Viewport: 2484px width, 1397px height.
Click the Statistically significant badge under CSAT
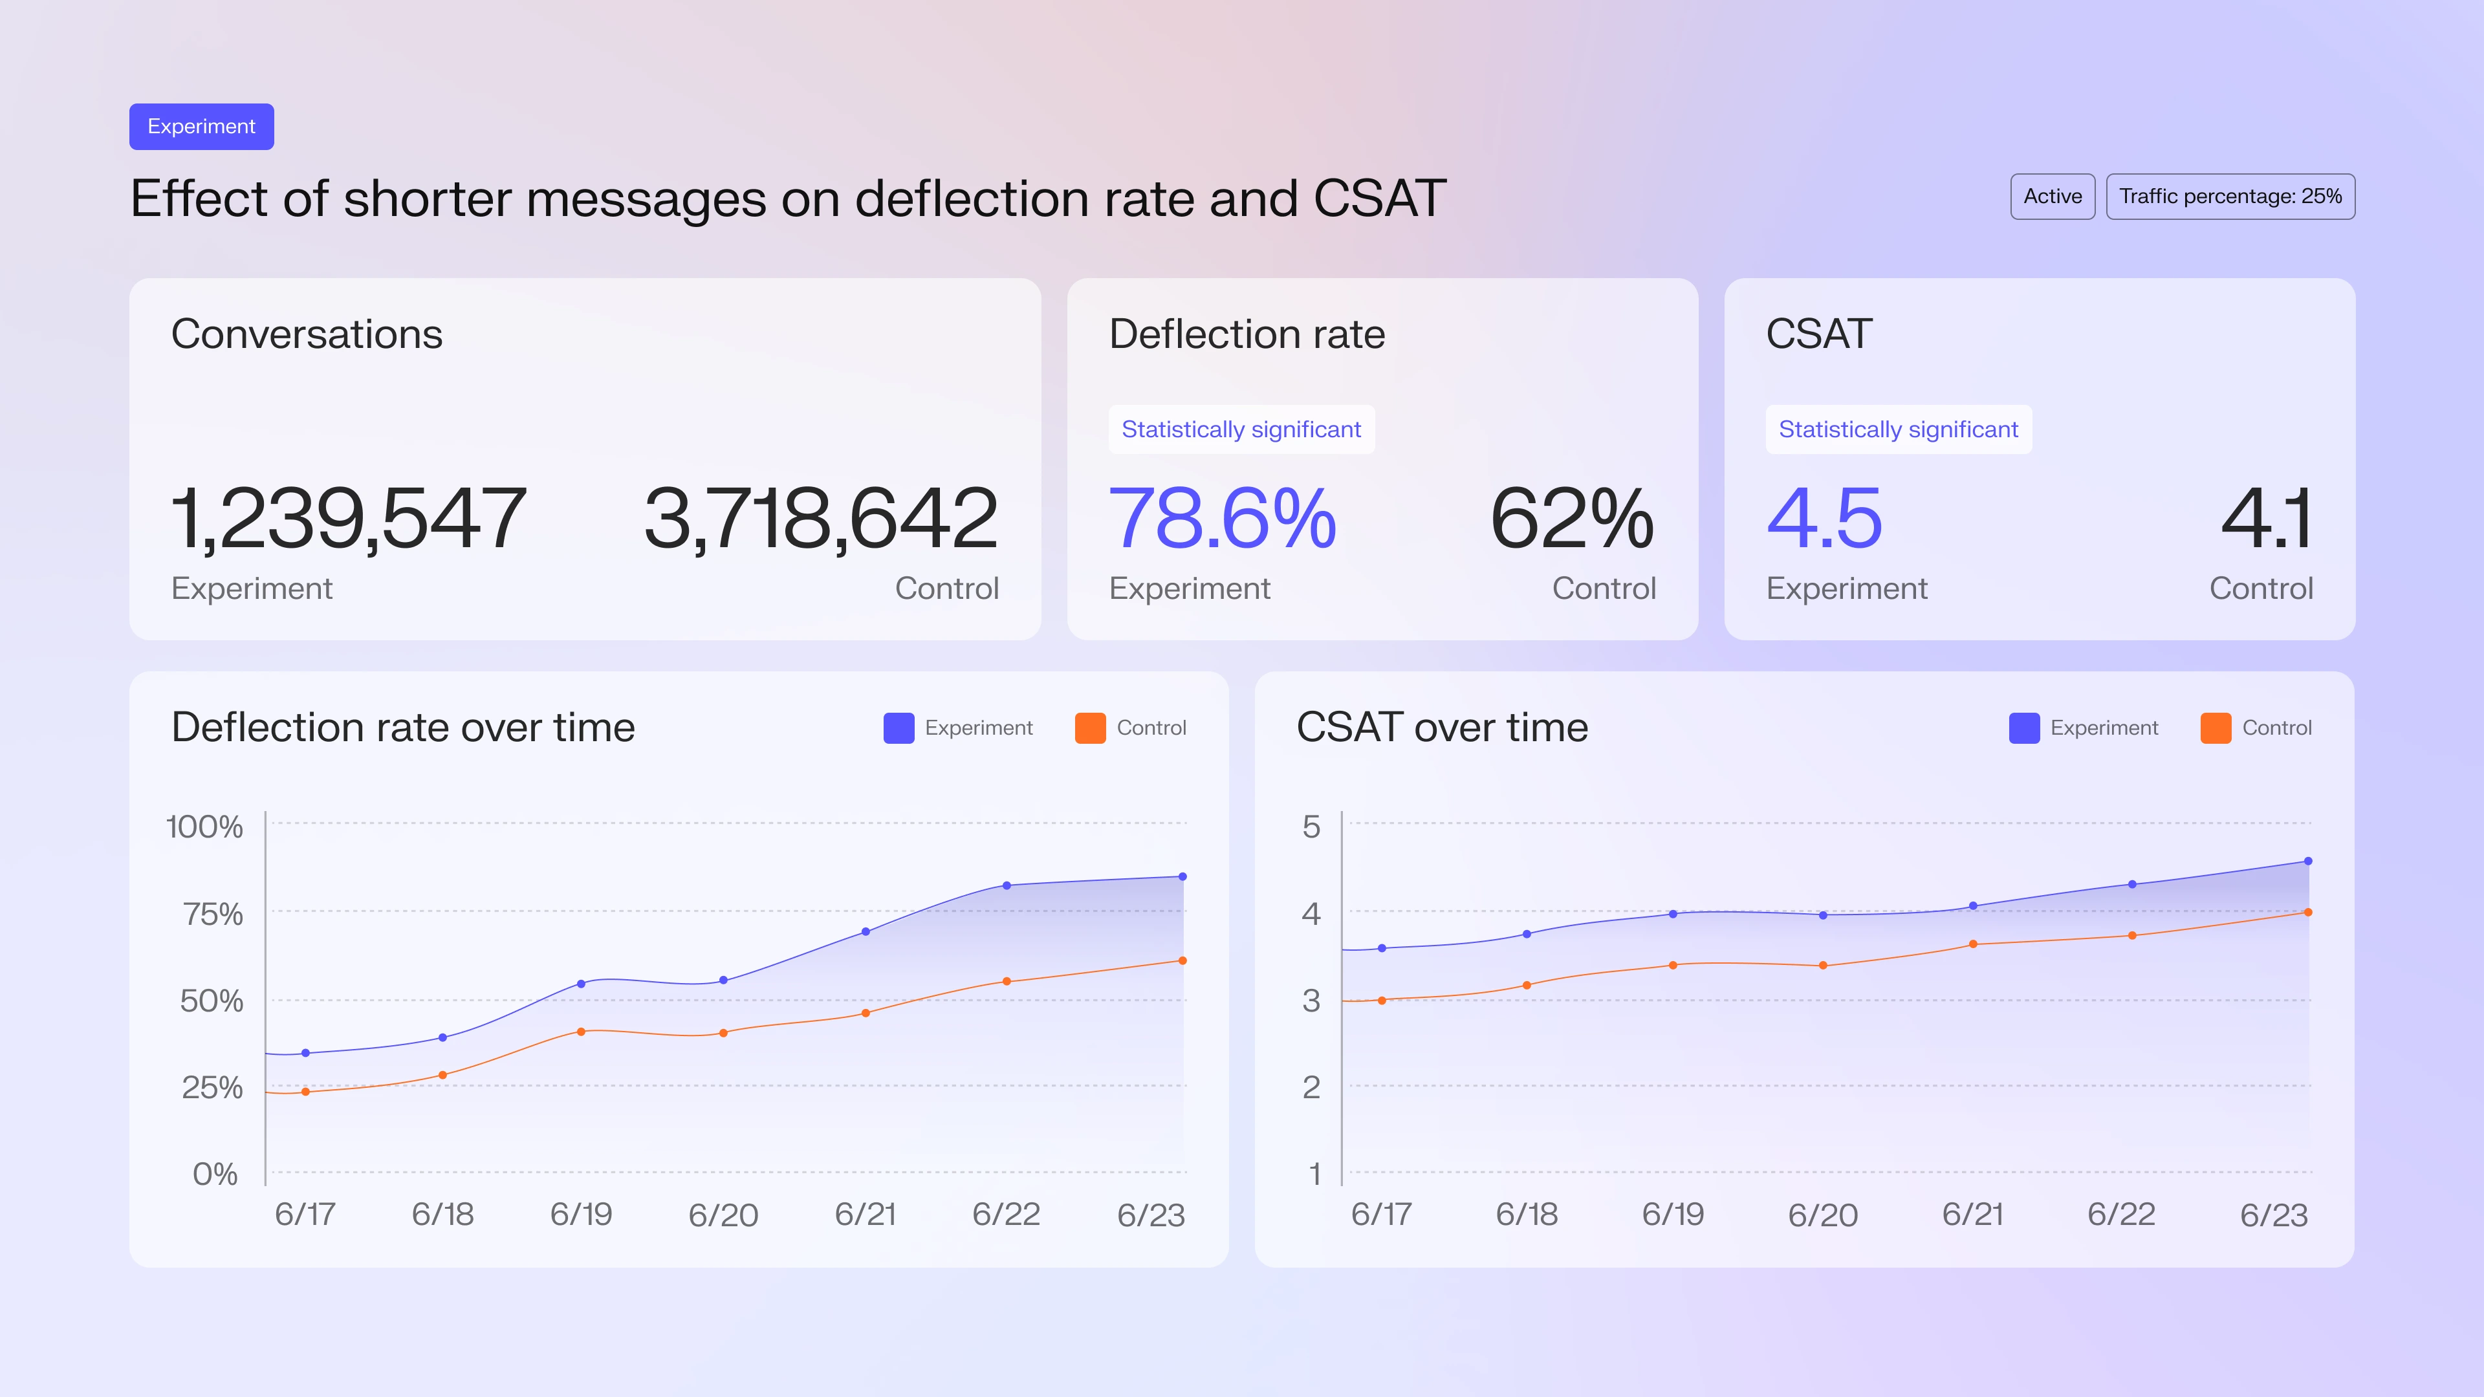tap(1898, 429)
